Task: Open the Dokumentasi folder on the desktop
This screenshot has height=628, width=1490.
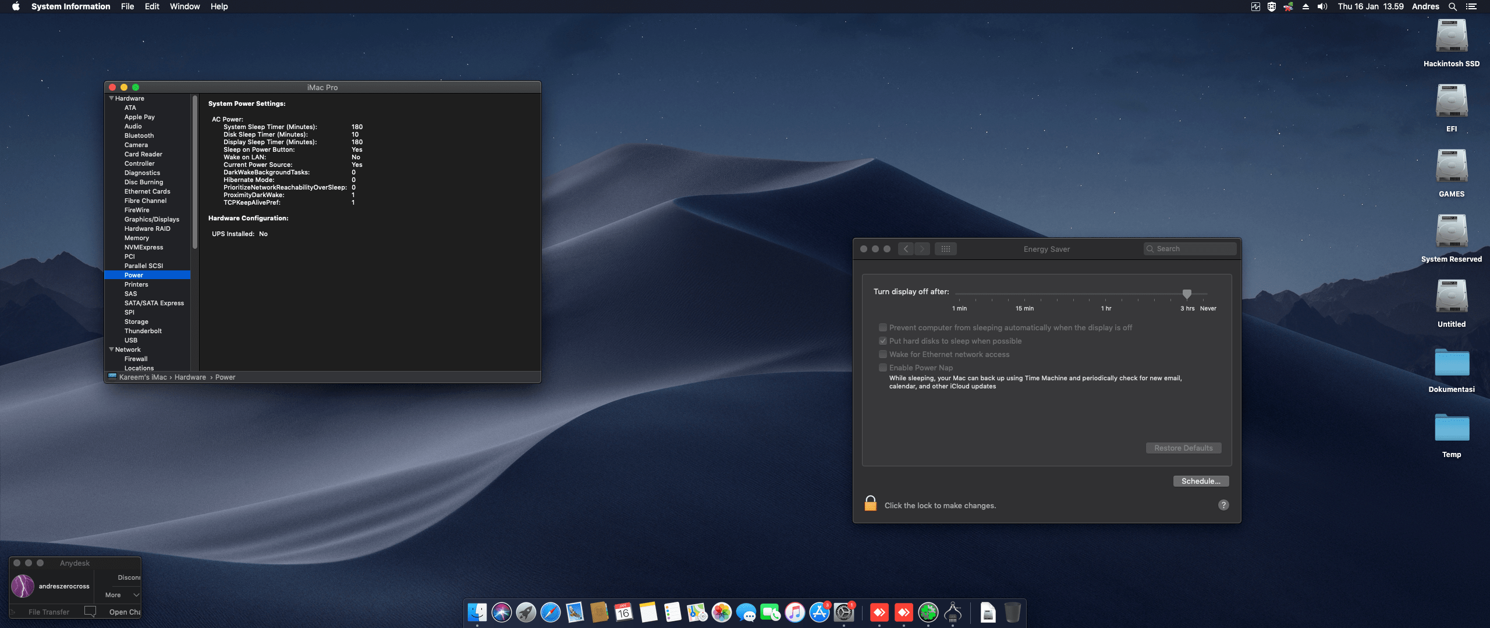Action: pos(1451,363)
